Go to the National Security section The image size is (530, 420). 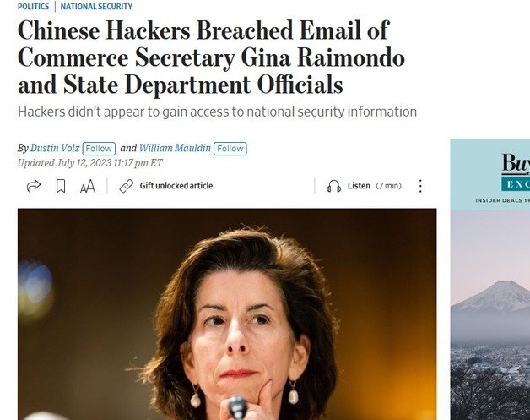96,6
